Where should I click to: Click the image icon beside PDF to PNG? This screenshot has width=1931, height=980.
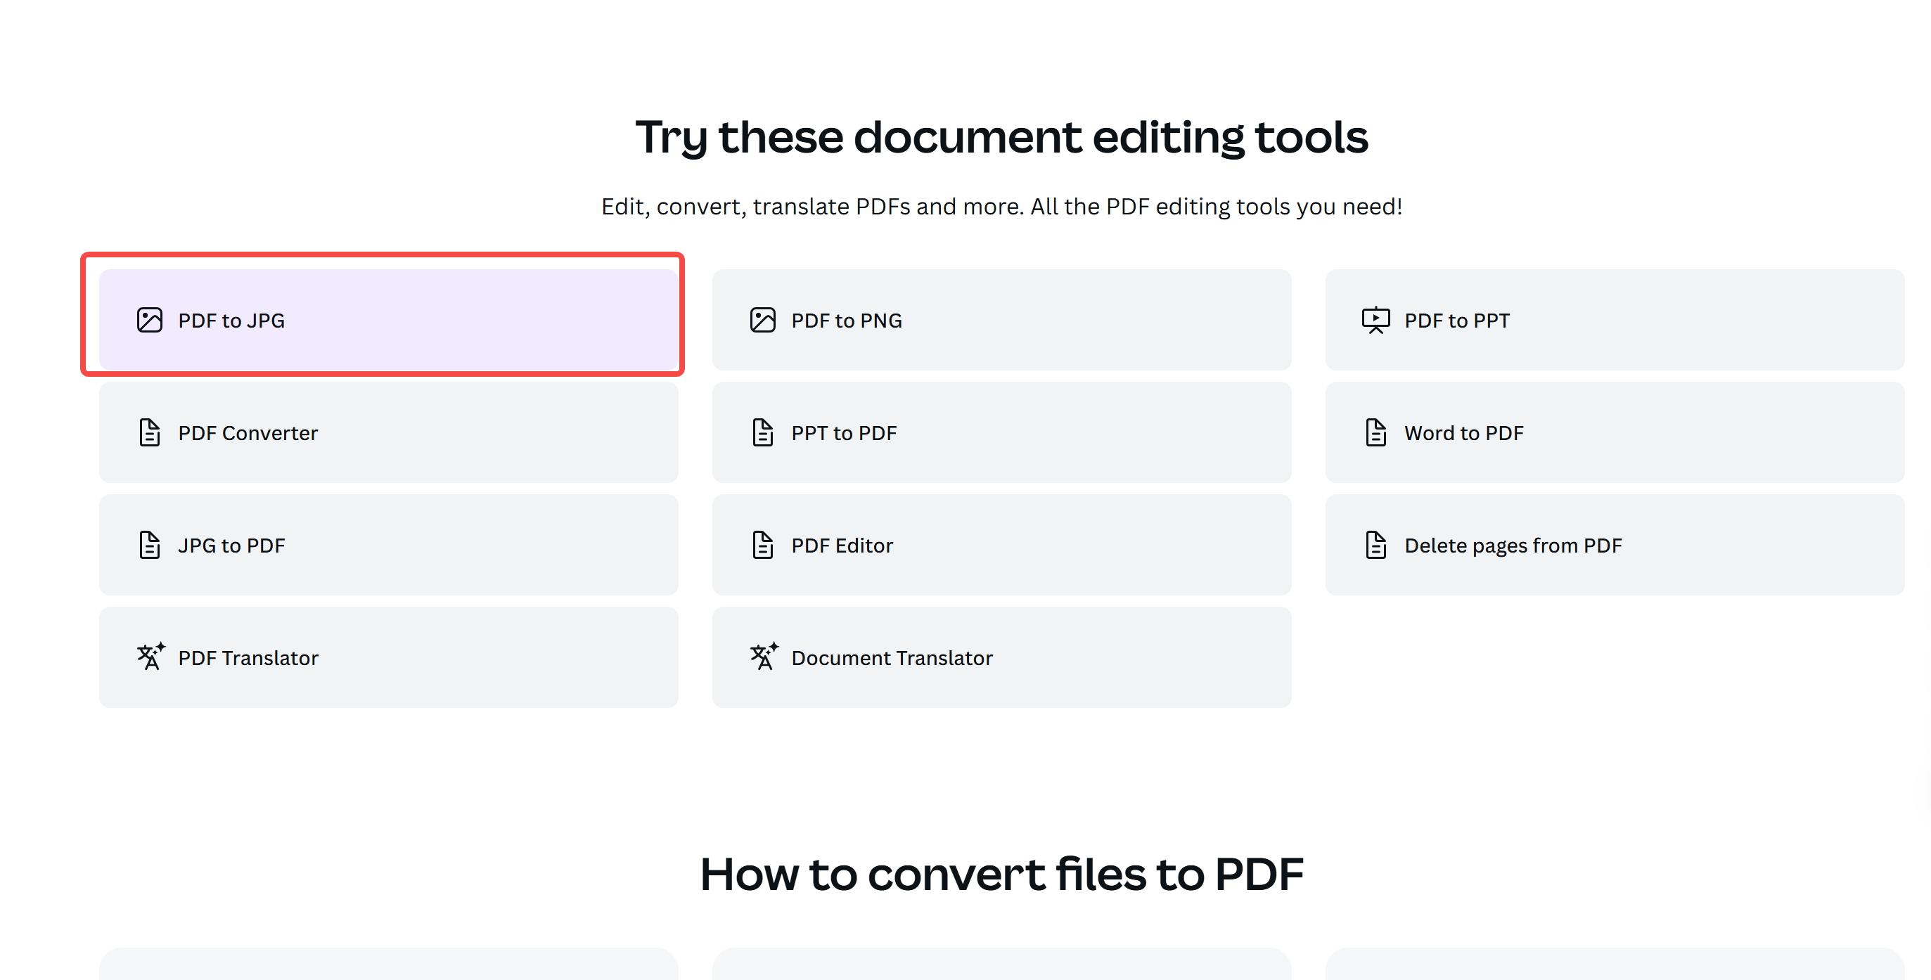point(762,320)
